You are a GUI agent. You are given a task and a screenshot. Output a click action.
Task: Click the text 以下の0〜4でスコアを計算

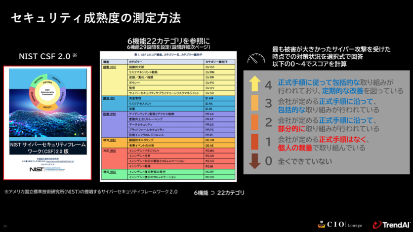(309, 64)
